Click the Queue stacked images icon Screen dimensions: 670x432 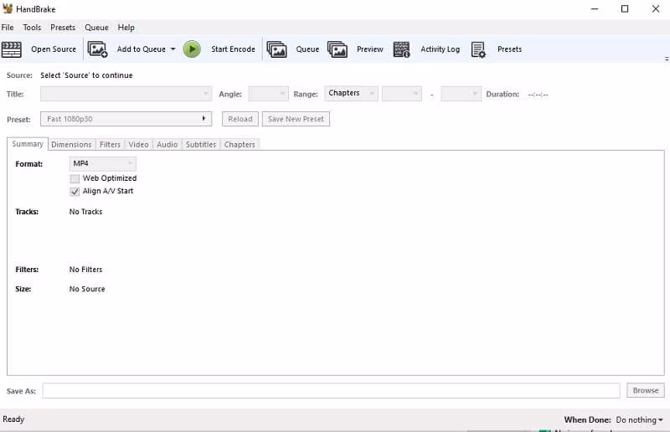click(x=277, y=49)
